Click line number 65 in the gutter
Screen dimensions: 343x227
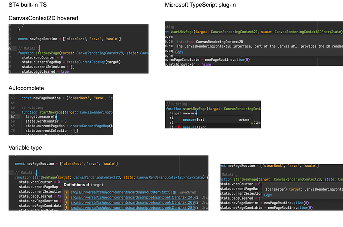pos(13,107)
